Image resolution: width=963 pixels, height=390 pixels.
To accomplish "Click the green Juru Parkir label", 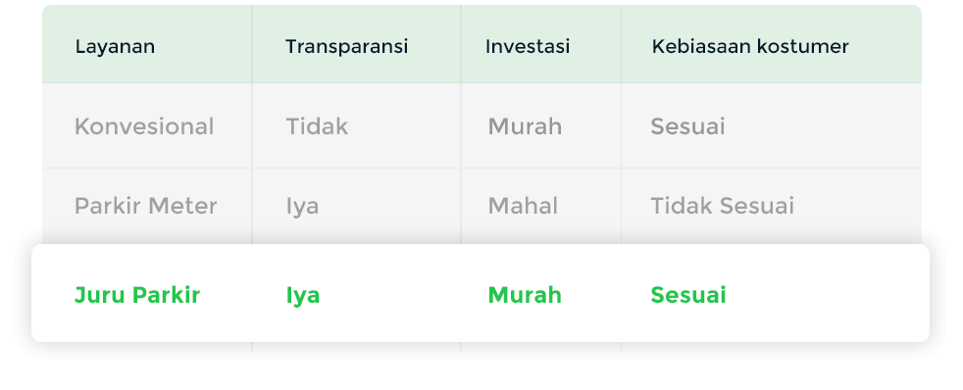I will pyautogui.click(x=137, y=296).
